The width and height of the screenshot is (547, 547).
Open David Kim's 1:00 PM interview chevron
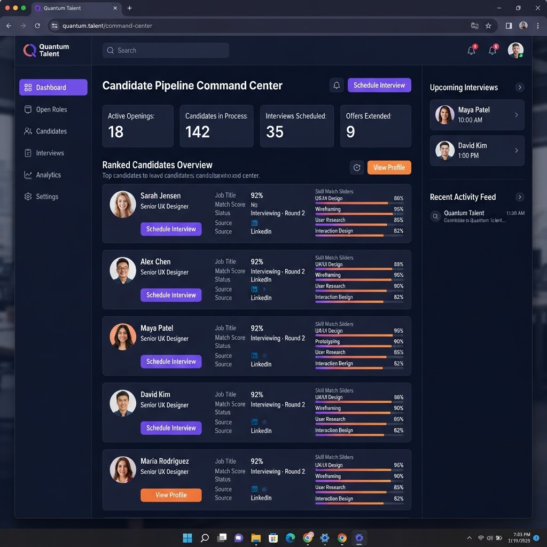pos(517,150)
